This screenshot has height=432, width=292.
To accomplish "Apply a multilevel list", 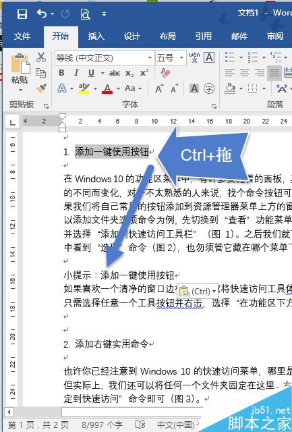I will pos(276,57).
